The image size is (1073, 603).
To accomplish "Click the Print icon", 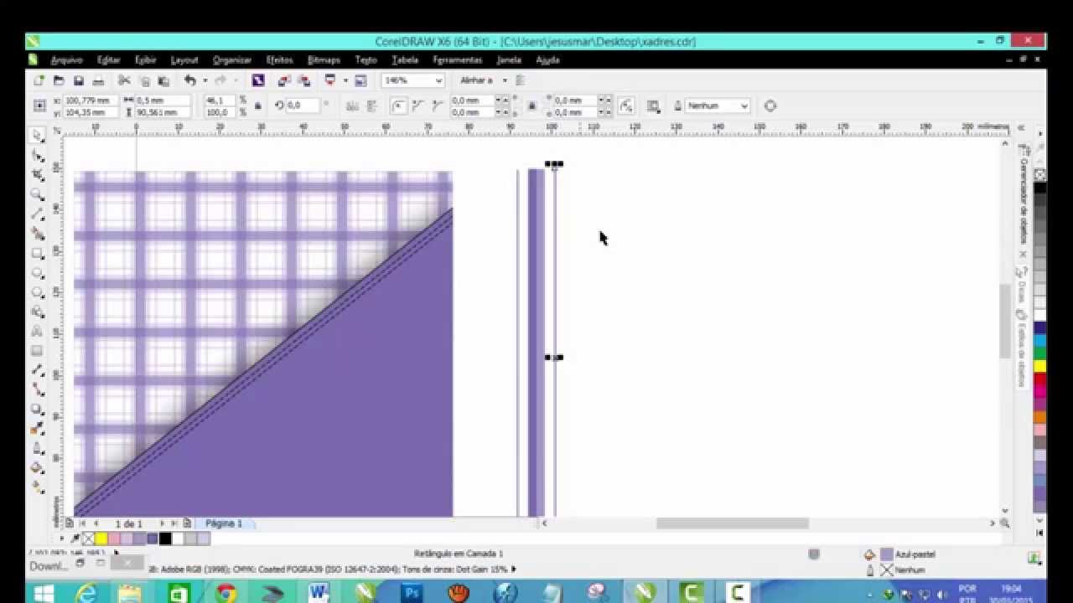I will tap(98, 80).
